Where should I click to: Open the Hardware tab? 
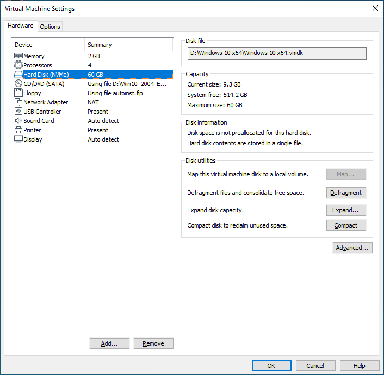tap(21, 26)
